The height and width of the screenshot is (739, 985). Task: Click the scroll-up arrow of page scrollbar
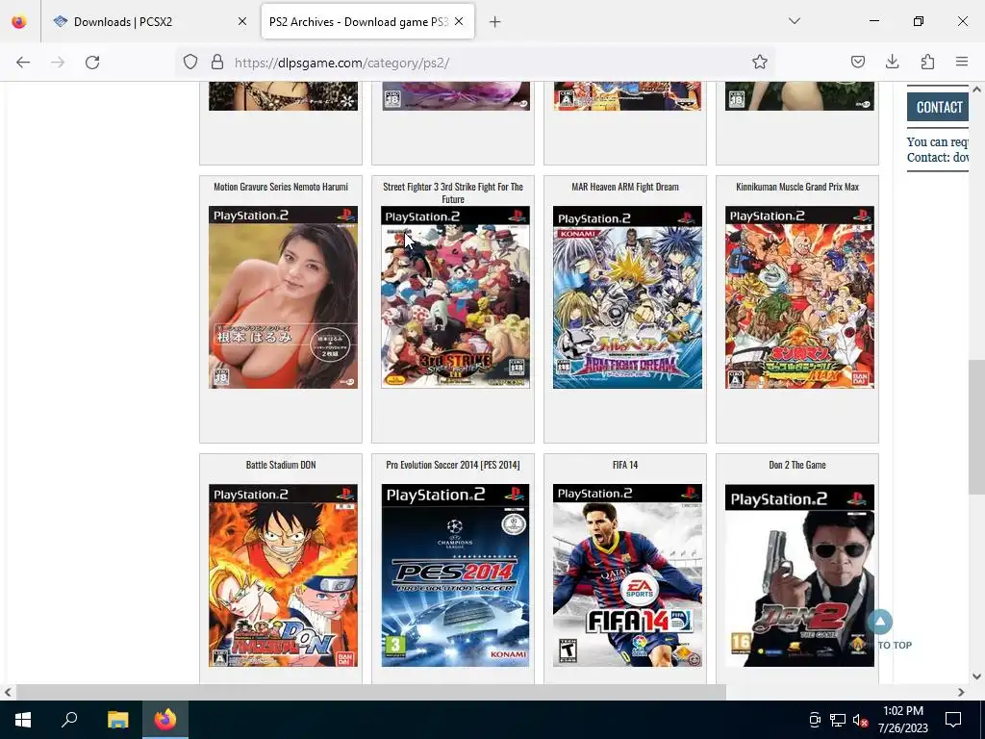click(976, 89)
